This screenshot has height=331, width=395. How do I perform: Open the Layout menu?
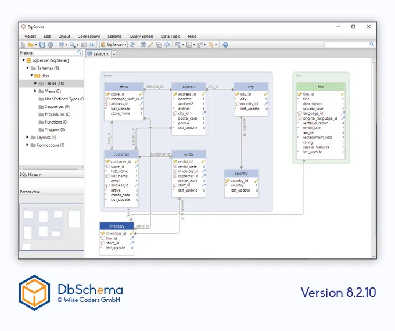[x=64, y=37]
